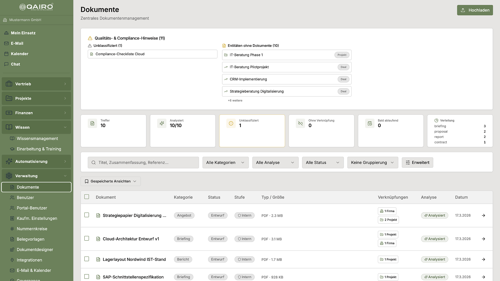Open Kalender in the sidebar
The height and width of the screenshot is (281, 500).
(x=20, y=54)
